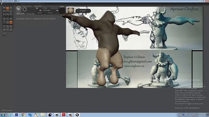Open the Windows Start button
The height and width of the screenshot is (117, 209).
(3, 115)
